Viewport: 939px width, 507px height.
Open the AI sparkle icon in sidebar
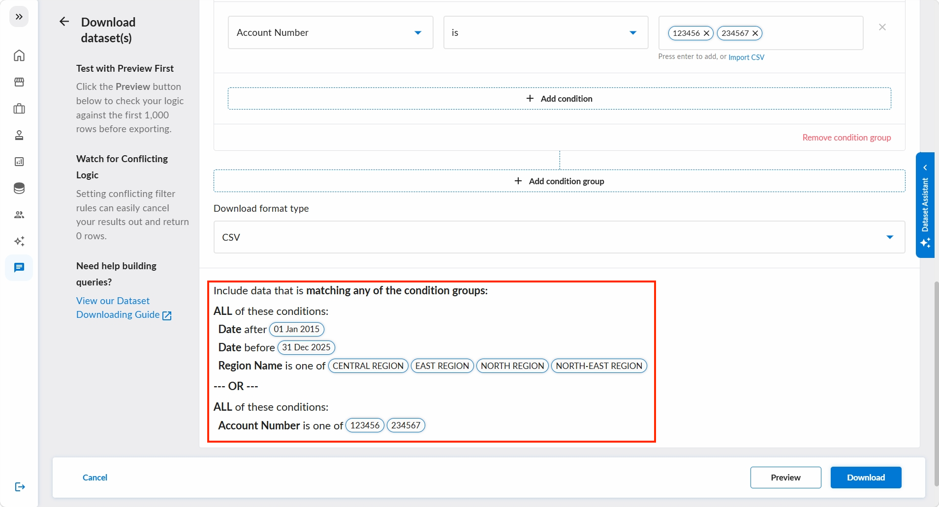click(x=19, y=241)
